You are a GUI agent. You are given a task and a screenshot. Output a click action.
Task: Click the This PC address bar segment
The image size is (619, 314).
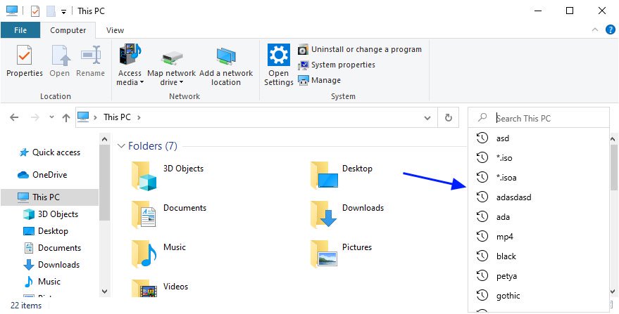(117, 117)
